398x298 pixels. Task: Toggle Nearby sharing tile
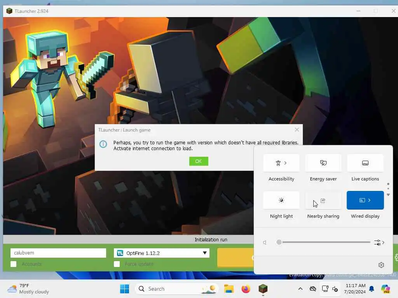(x=323, y=200)
